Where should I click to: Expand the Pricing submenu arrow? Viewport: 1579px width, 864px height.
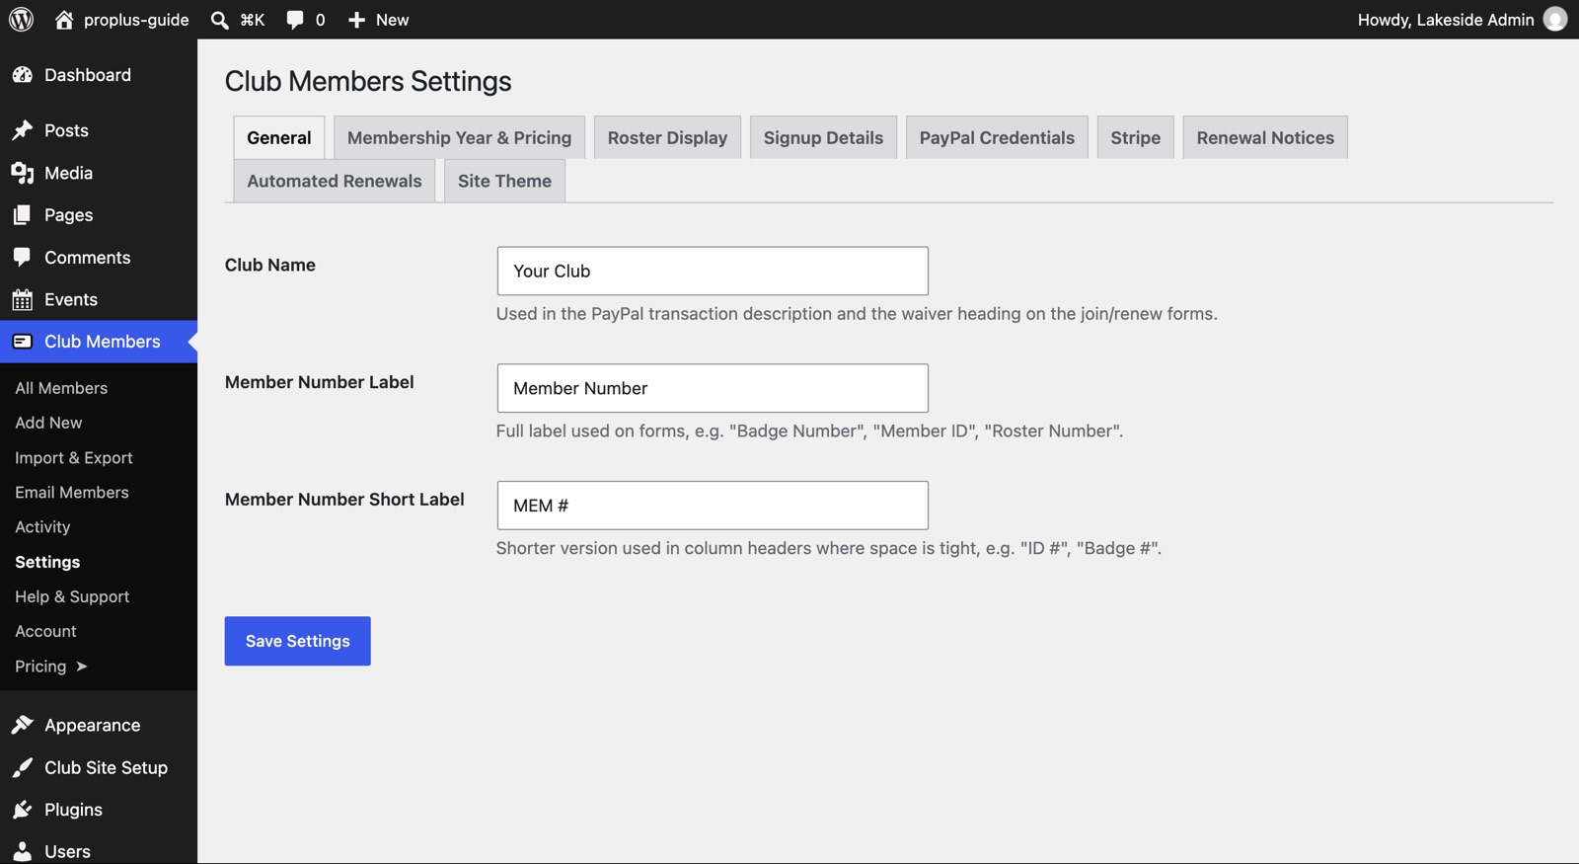pos(82,667)
